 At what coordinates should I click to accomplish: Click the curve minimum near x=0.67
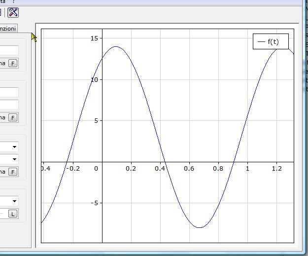199,227
